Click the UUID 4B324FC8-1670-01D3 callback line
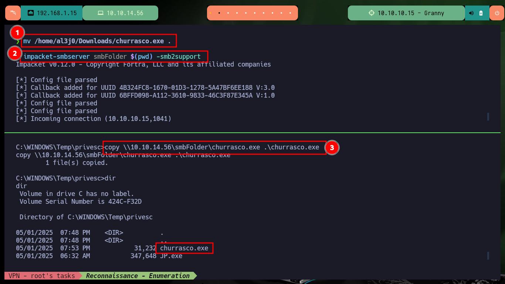This screenshot has width=505, height=284. click(x=145, y=88)
